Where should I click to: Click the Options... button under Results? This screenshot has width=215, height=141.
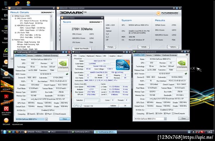[173, 47]
